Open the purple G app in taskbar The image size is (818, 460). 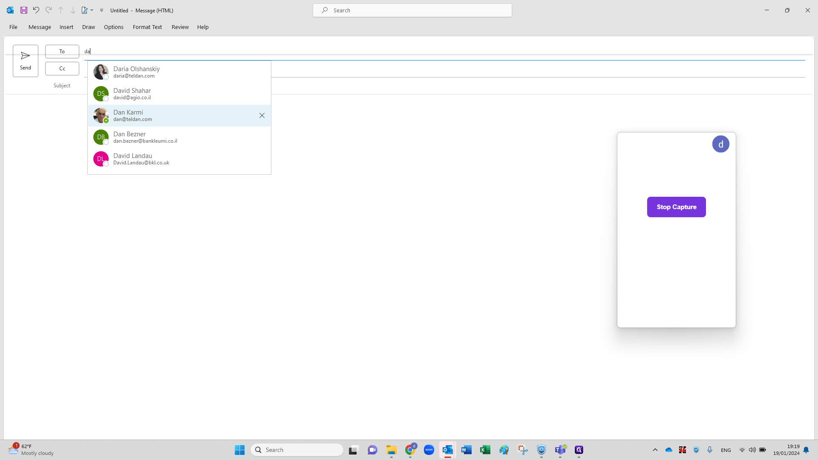pyautogui.click(x=579, y=450)
